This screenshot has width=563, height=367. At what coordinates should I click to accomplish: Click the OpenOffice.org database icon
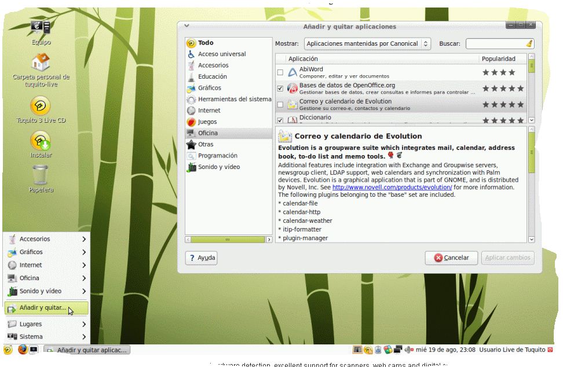[x=293, y=88]
